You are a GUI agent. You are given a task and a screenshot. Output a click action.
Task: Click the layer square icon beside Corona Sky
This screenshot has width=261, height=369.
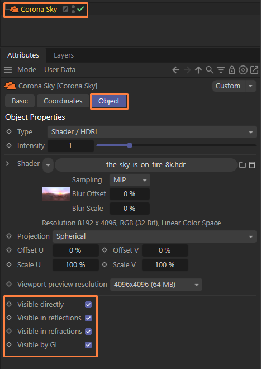pos(65,9)
